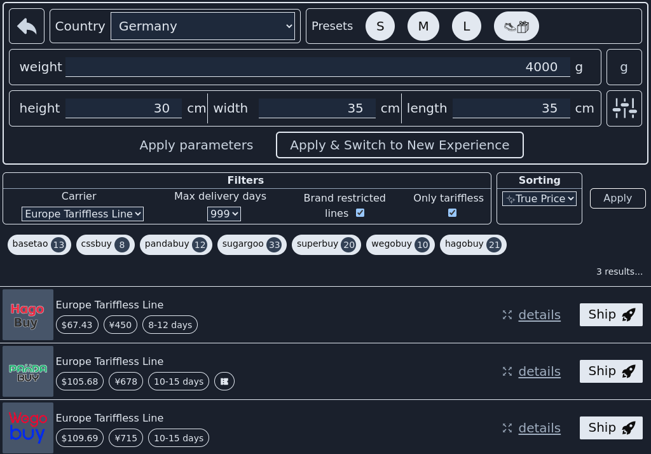Focus the weight input field showing 4000
Image resolution: width=651 pixels, height=454 pixels.
click(318, 67)
